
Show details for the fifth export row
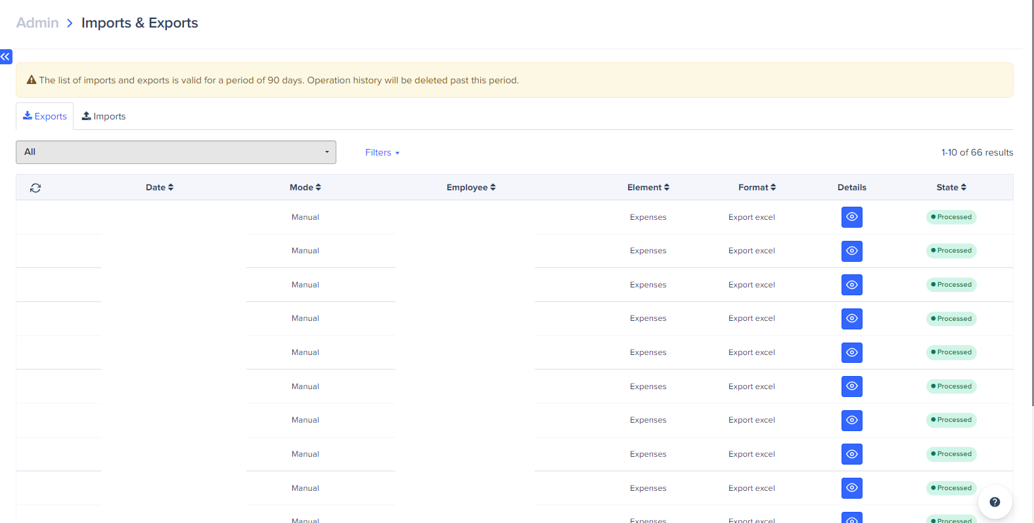[851, 352]
